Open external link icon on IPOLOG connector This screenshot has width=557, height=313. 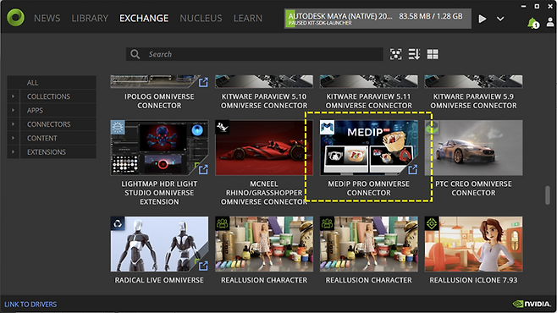[x=203, y=82]
